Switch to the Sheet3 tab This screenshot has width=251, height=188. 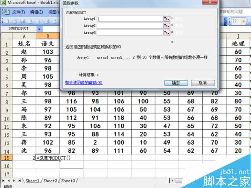click(x=68, y=181)
